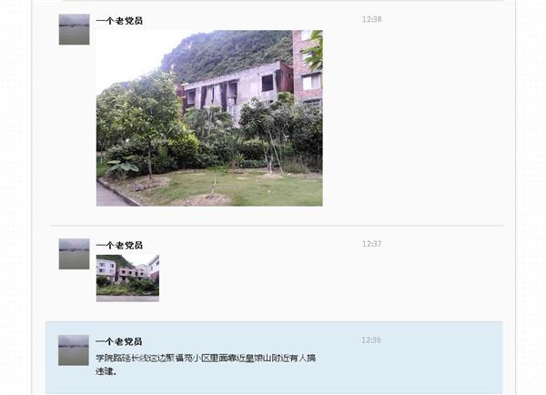
Task: Click the message text starting with 学院路延长线
Action: 206,364
